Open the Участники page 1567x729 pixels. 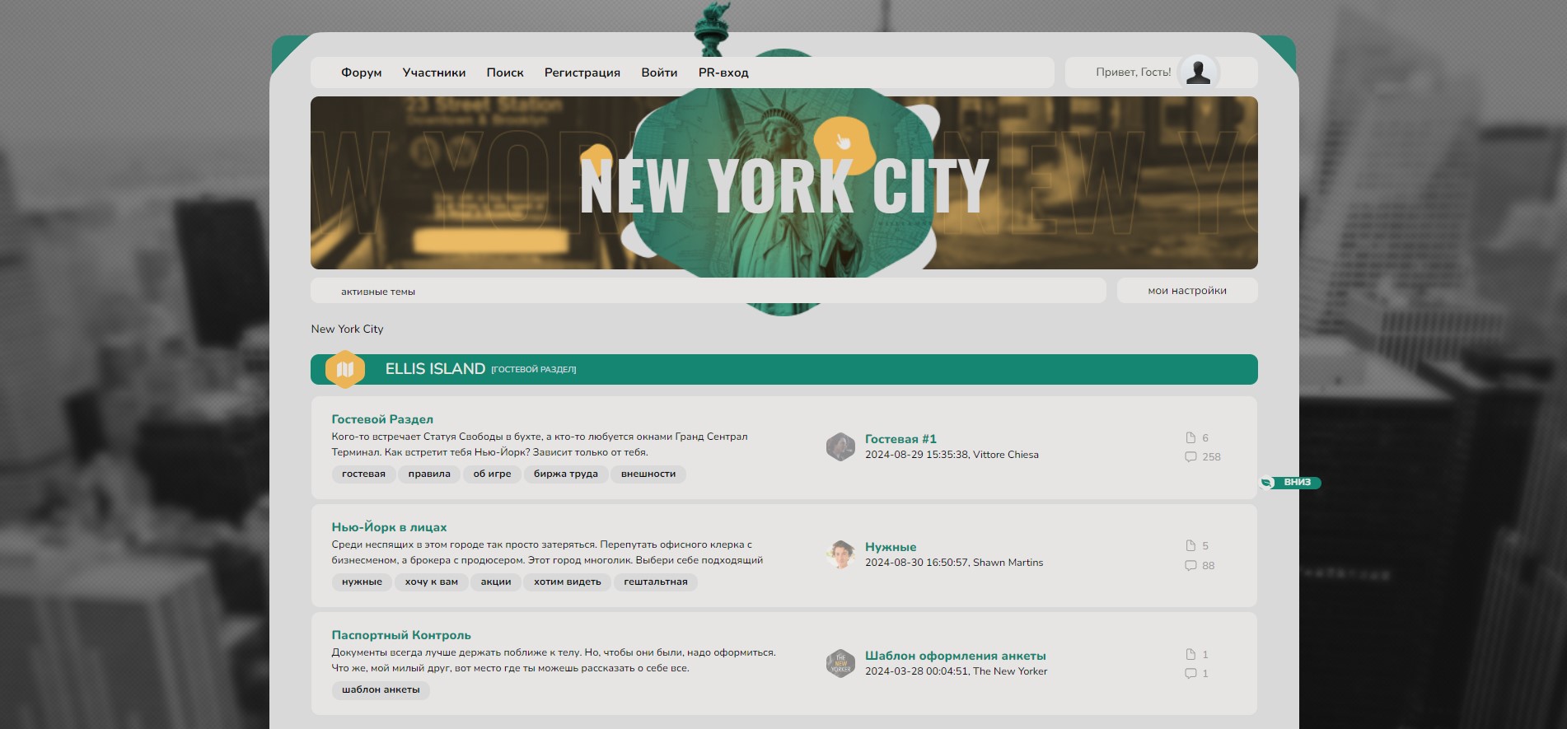click(x=434, y=72)
